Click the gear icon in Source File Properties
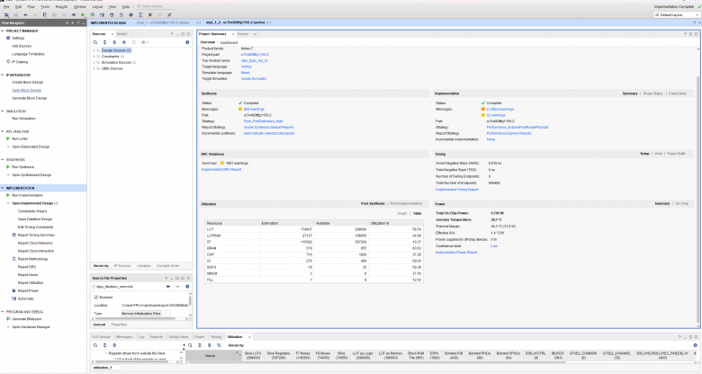 [x=187, y=286]
